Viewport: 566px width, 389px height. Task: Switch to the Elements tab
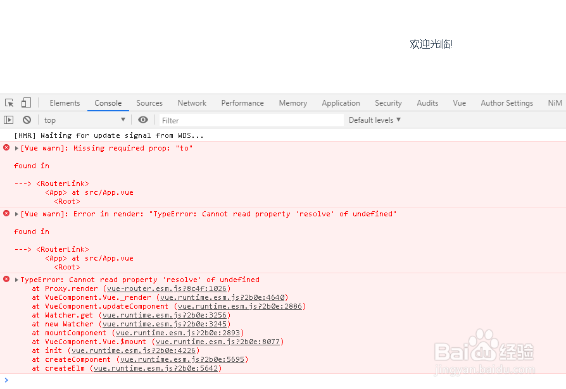pos(65,103)
